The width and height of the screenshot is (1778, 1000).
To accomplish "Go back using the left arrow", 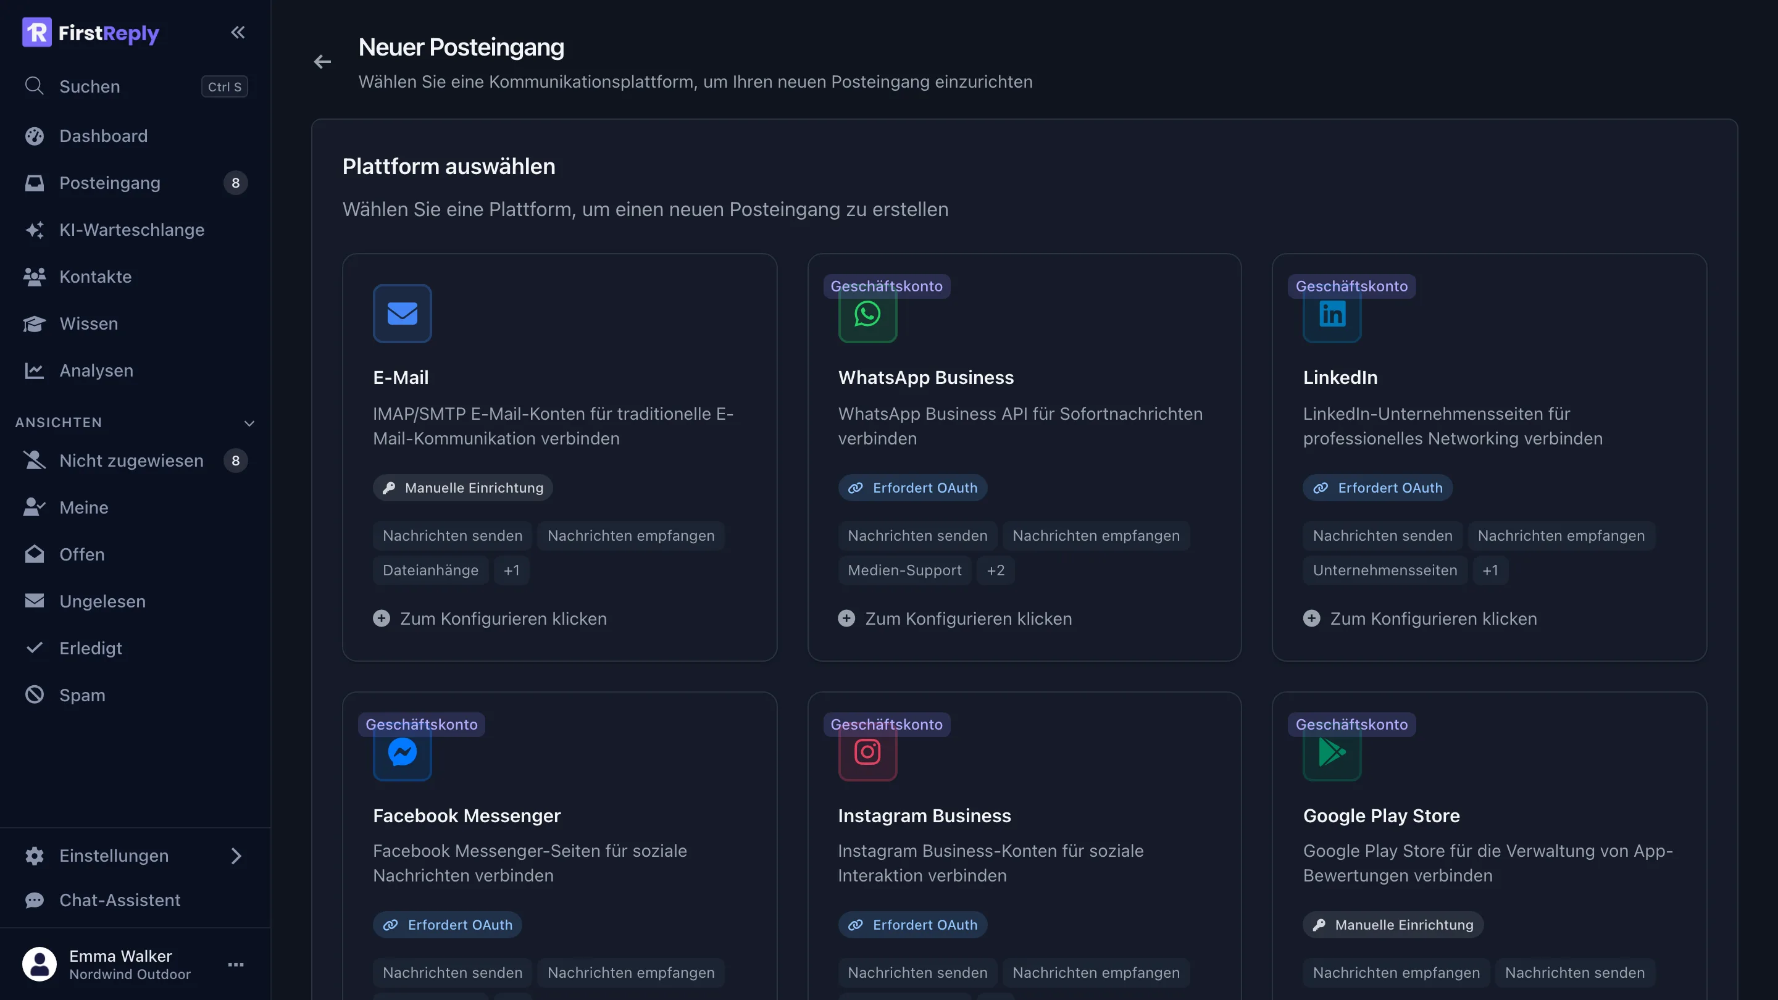I will coord(322,62).
